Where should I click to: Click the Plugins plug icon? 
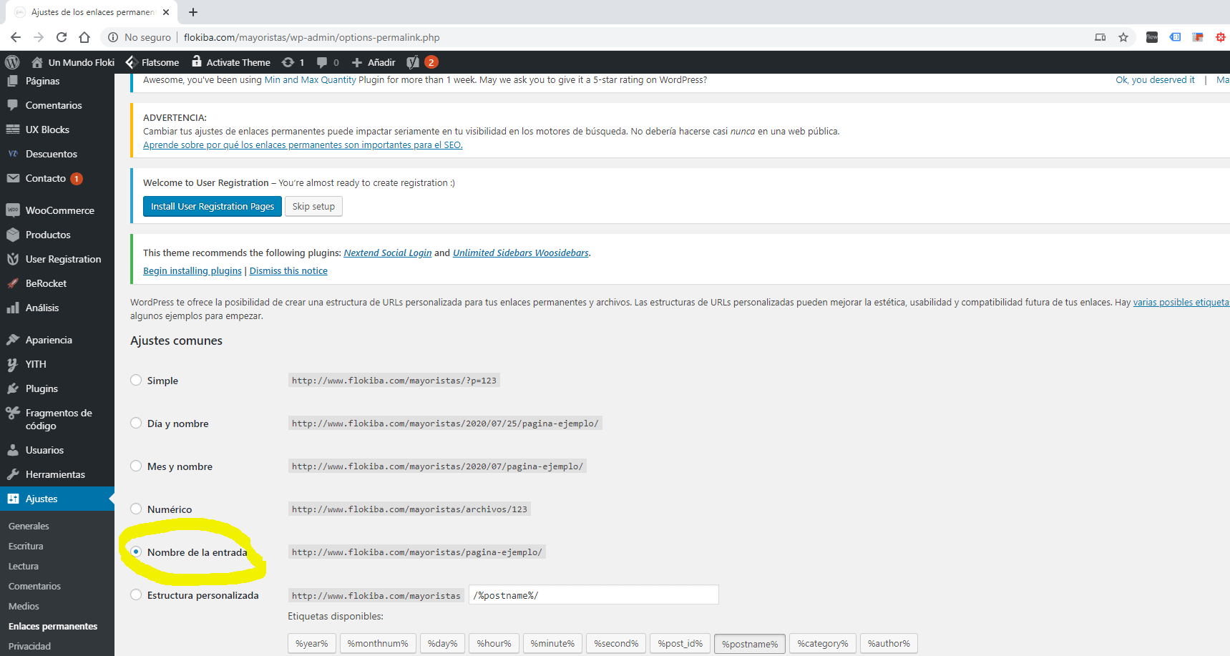point(12,388)
